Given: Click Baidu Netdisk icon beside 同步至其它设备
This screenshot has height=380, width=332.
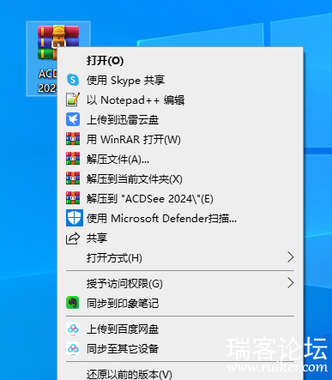Looking at the screenshot, I should 73,348.
